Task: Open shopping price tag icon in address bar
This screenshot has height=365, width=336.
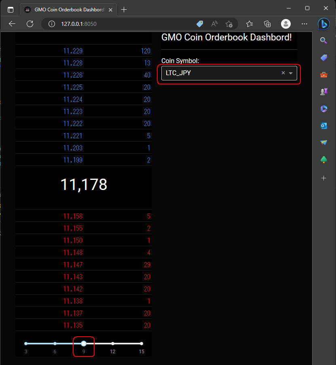Action: pos(200,24)
